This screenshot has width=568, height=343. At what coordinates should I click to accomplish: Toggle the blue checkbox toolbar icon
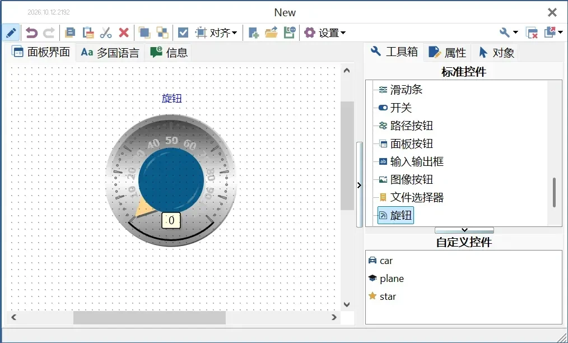(183, 33)
